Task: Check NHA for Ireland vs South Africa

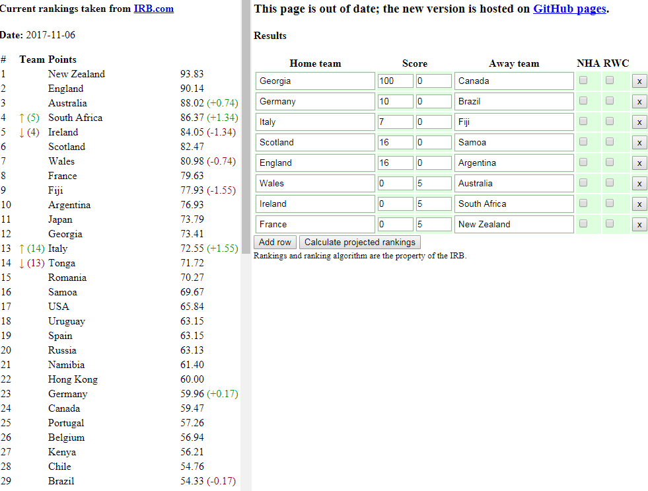Action: tap(583, 203)
